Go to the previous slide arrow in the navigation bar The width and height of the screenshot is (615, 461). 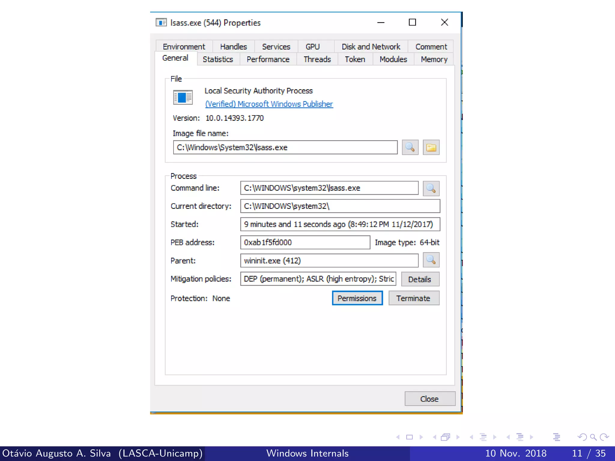[x=398, y=437]
